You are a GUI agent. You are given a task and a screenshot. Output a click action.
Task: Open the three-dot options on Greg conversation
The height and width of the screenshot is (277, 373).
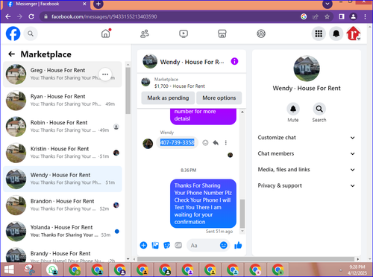[105, 74]
